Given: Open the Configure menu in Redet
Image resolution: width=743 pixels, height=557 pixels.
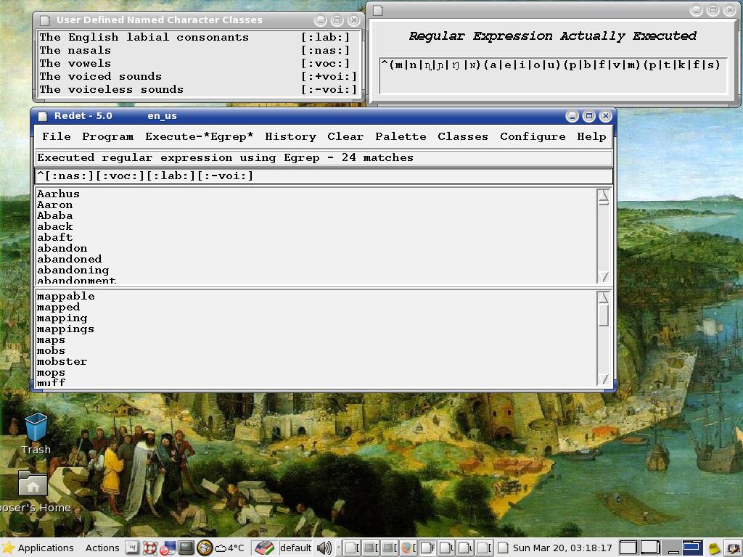Looking at the screenshot, I should 533,136.
